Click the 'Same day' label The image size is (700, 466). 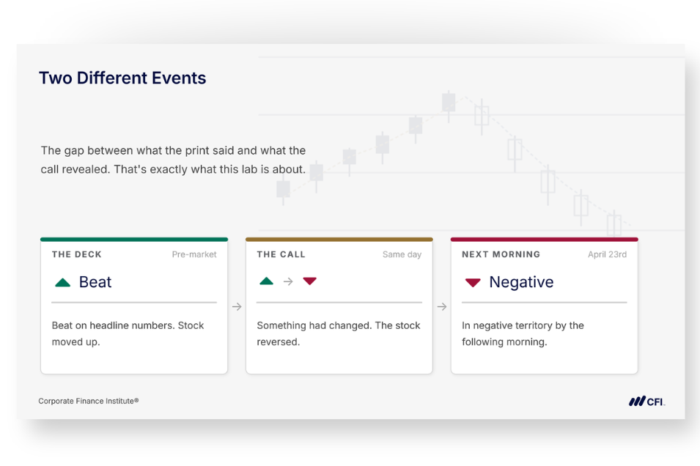pyautogui.click(x=402, y=254)
